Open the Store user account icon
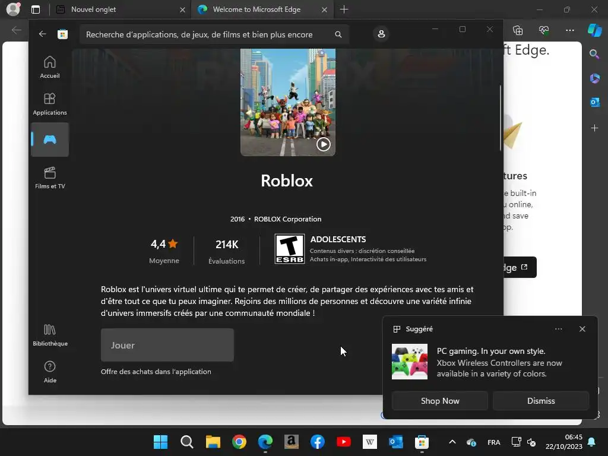608x456 pixels. pyautogui.click(x=381, y=34)
